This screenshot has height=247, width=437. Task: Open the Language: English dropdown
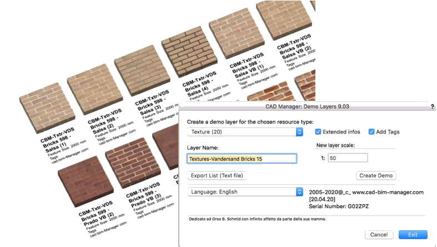point(245,192)
